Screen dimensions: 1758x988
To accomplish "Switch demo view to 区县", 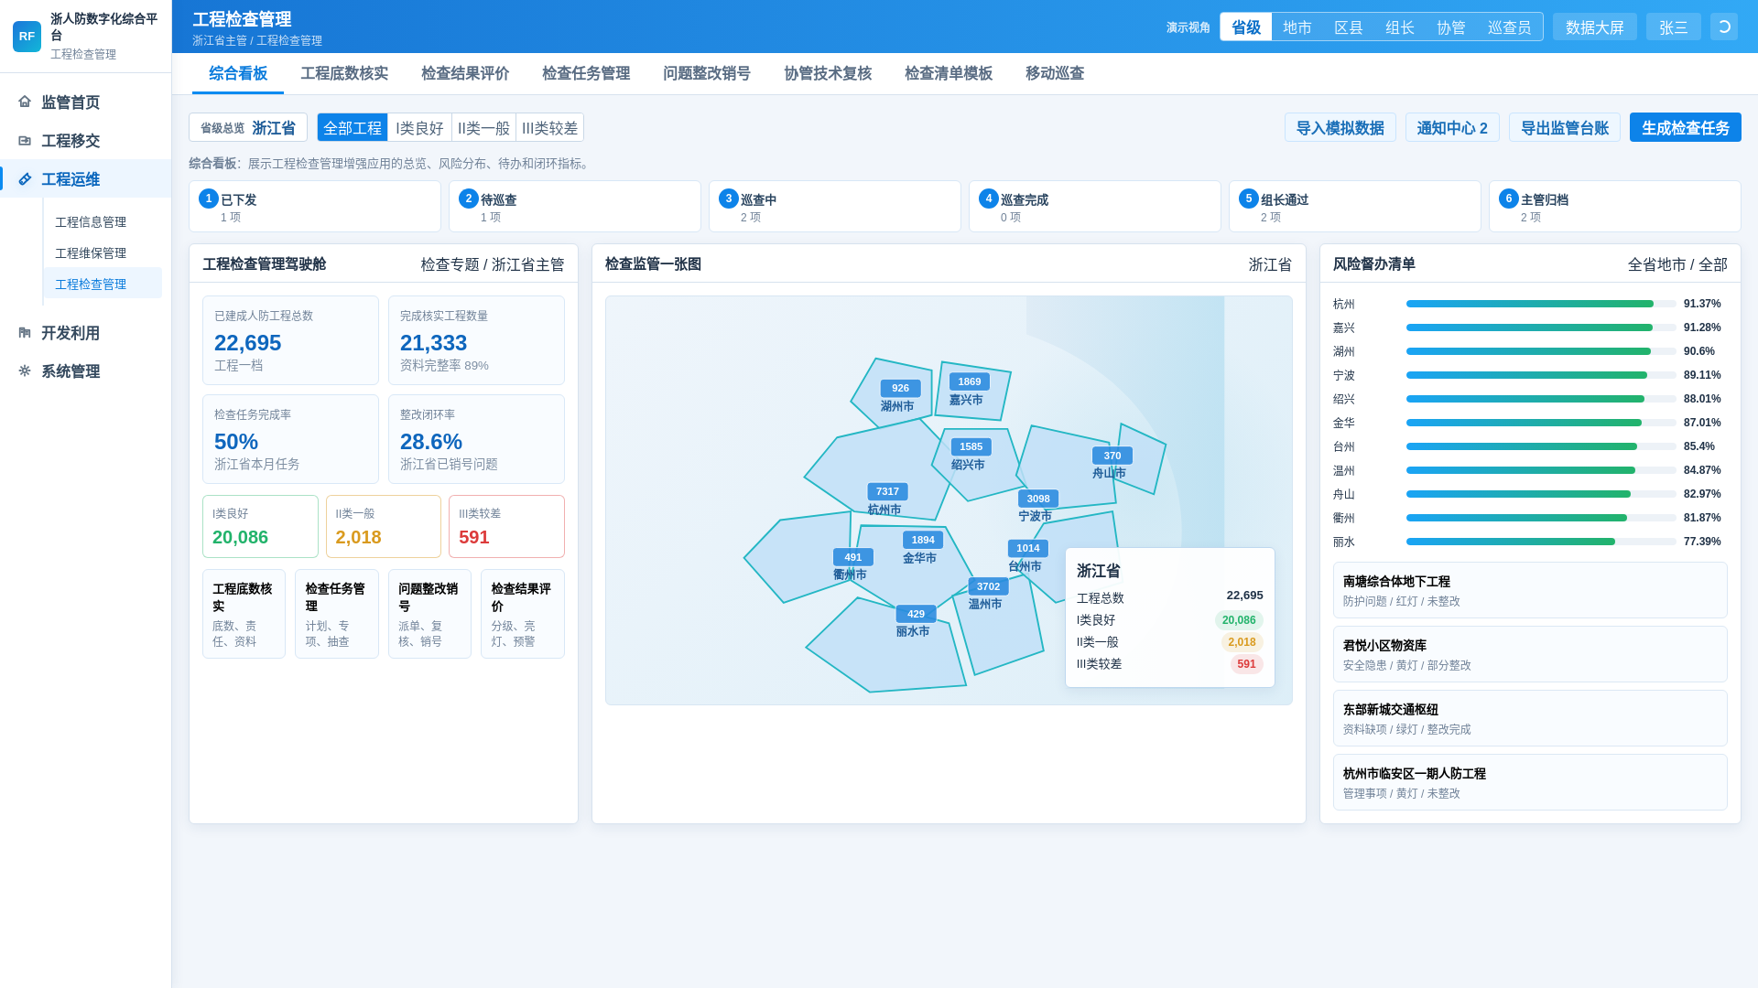I will coord(1348,27).
